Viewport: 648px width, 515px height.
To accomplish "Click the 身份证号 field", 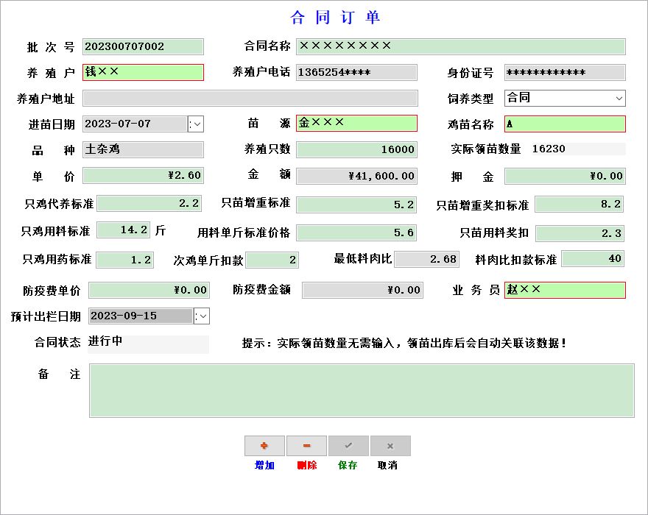I will 565,72.
